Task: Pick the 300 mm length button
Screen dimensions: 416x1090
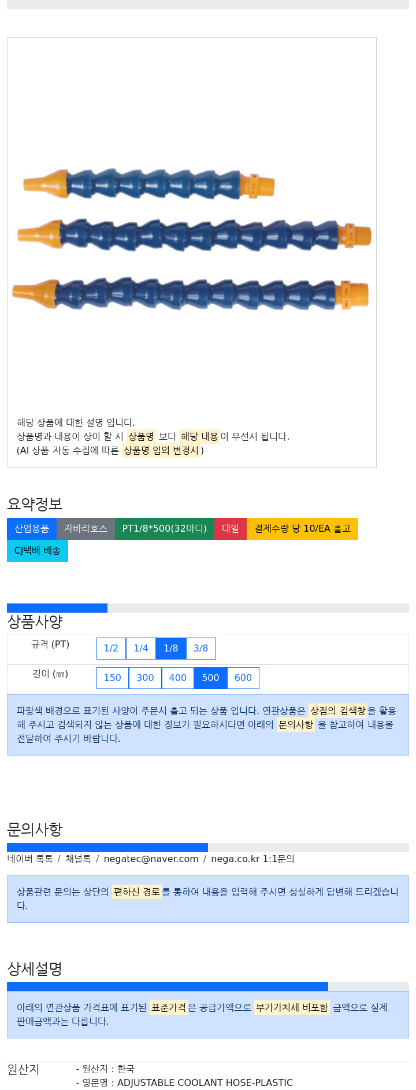Action: click(145, 678)
